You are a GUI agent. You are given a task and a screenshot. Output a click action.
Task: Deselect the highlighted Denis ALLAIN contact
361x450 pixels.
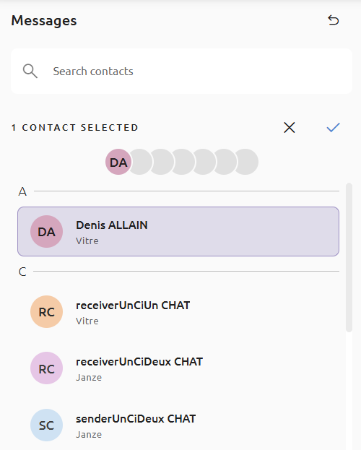click(x=178, y=232)
